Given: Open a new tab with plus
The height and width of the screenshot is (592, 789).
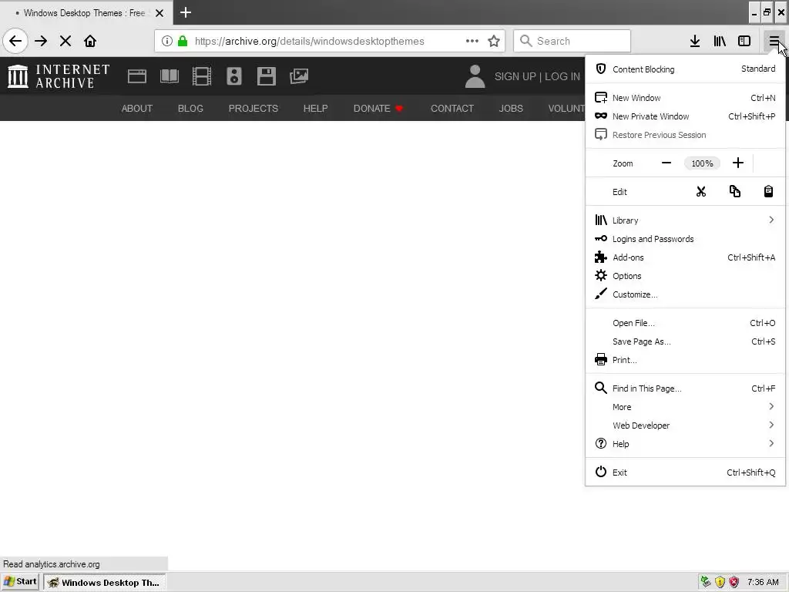Looking at the screenshot, I should click(186, 12).
